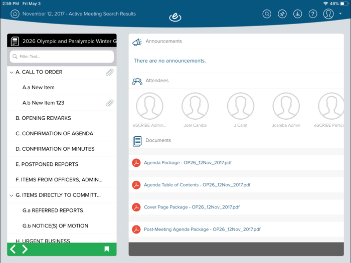351x263 pixels.
Task: Open F. ITEMS FROM OFFICERS item
Action: (x=62, y=180)
